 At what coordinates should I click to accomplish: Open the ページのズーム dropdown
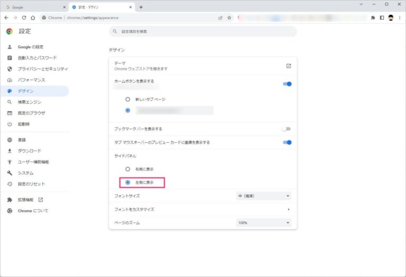pos(263,223)
